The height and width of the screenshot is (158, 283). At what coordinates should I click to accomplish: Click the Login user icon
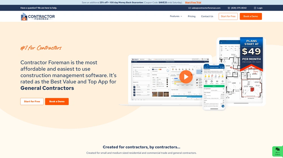click(x=255, y=8)
